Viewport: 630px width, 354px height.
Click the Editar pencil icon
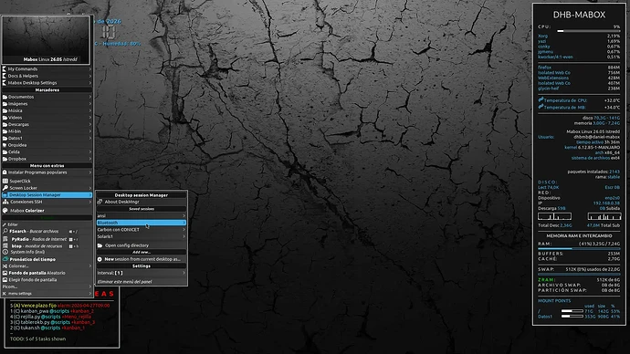click(x=5, y=224)
